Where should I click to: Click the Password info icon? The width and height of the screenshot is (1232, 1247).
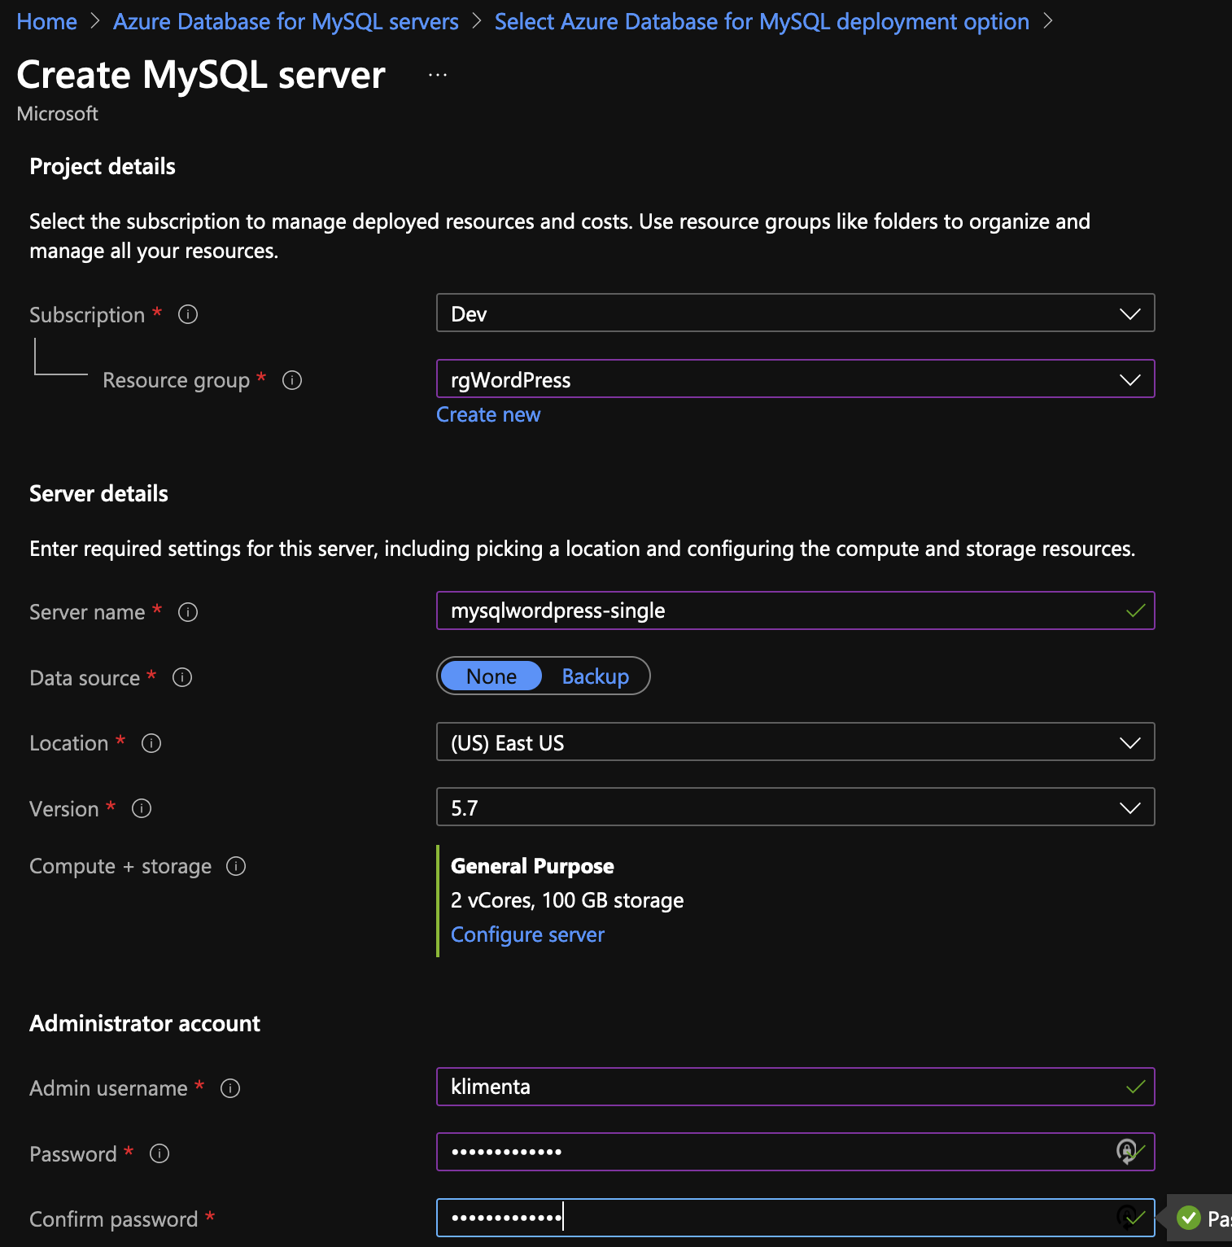click(x=159, y=1153)
